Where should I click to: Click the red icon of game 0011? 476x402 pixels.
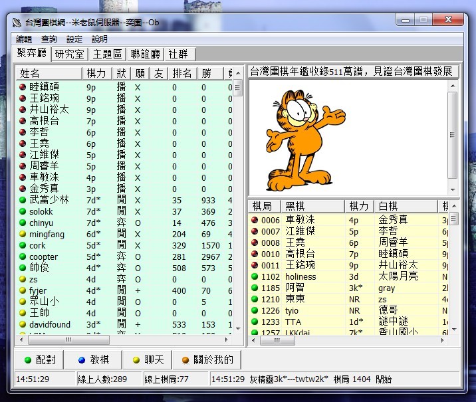coord(255,265)
